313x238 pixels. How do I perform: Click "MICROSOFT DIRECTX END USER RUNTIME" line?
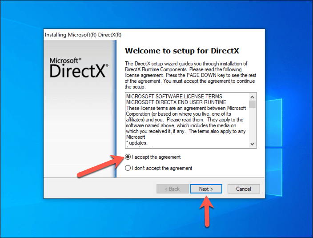[176, 102]
